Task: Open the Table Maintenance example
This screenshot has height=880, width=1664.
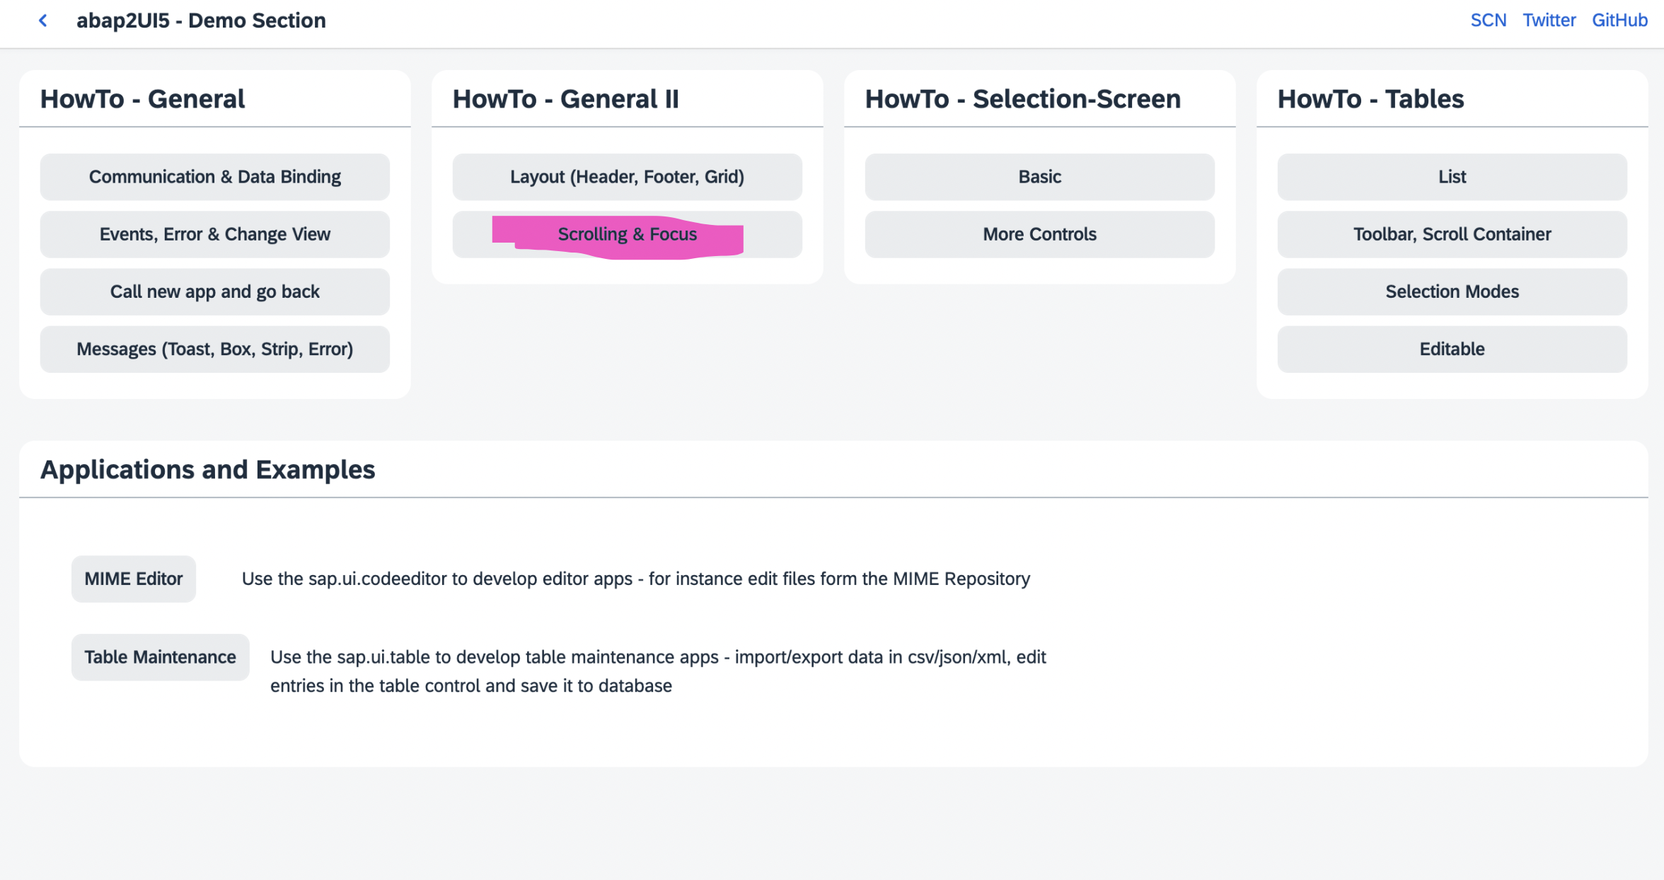Action: (159, 657)
